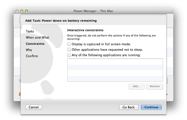Click the 'Add Task: Power down on battery remaining' title
This screenshot has height=120, width=187.
click(x=61, y=20)
